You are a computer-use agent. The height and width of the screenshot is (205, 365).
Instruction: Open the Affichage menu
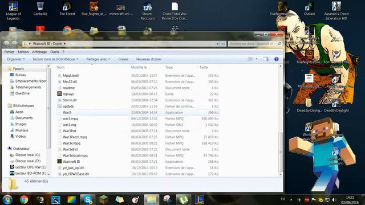click(39, 52)
